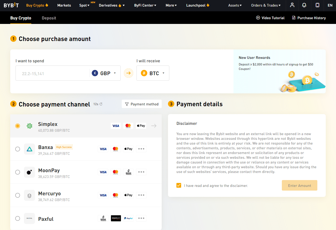The height and width of the screenshot is (230, 336).
Task: Show more payment methods for MoonPay
Action: (141, 172)
